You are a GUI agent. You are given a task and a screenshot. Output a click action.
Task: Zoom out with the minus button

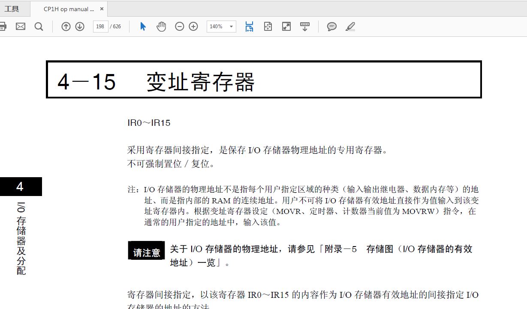pyautogui.click(x=180, y=27)
